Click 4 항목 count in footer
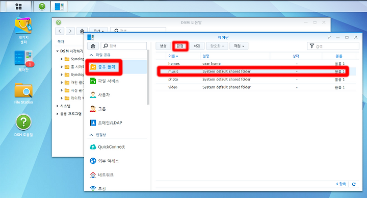Screen dimensions: 367x198 [x=341, y=184]
